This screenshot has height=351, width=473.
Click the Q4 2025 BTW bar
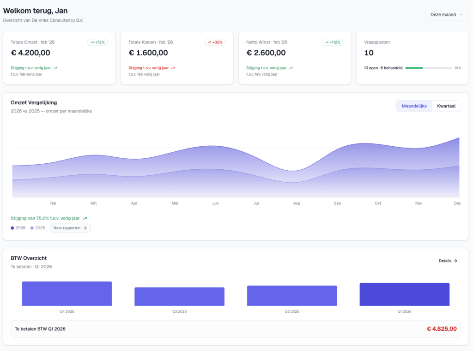[x=67, y=293]
